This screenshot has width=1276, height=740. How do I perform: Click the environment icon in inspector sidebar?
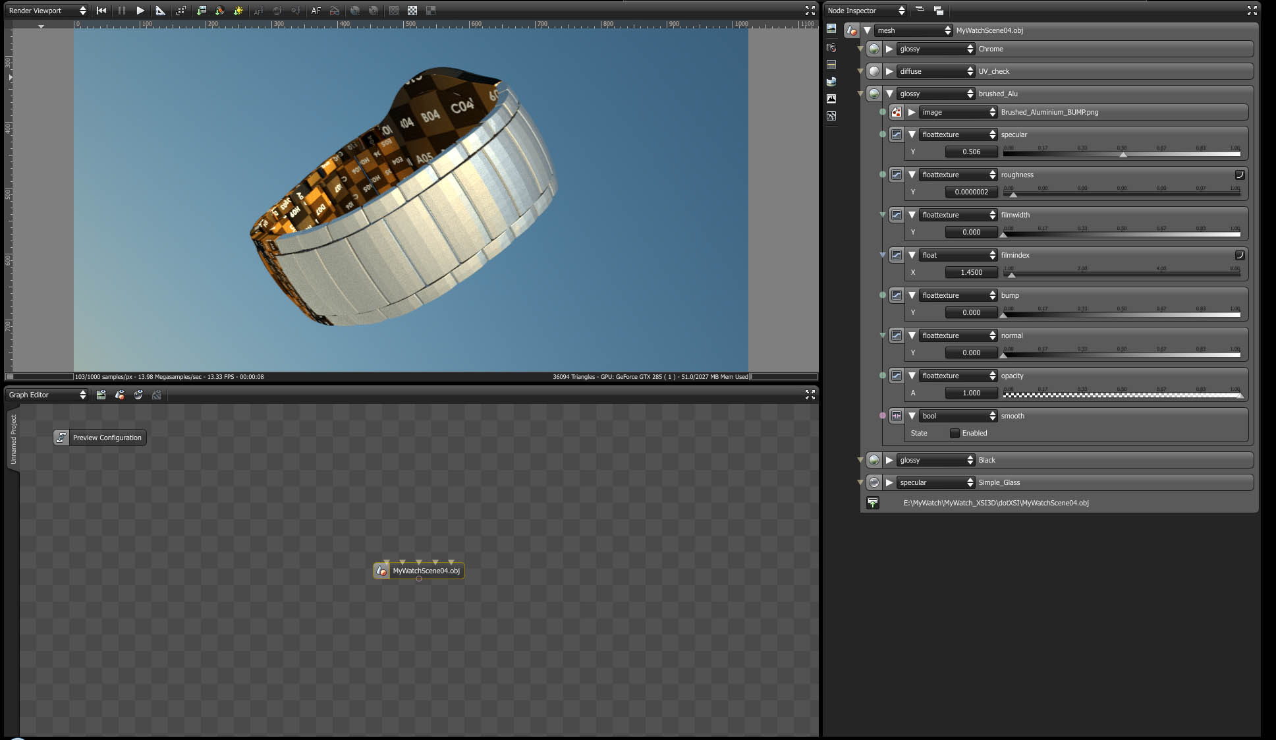831,82
